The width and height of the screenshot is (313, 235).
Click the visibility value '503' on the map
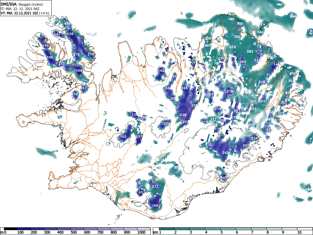click(240, 23)
